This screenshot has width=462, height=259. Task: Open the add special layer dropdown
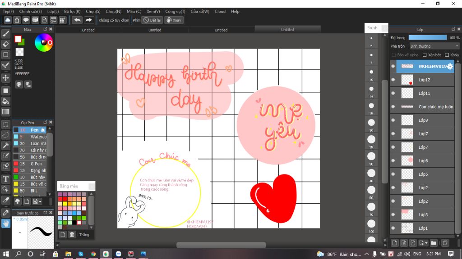coord(423,243)
